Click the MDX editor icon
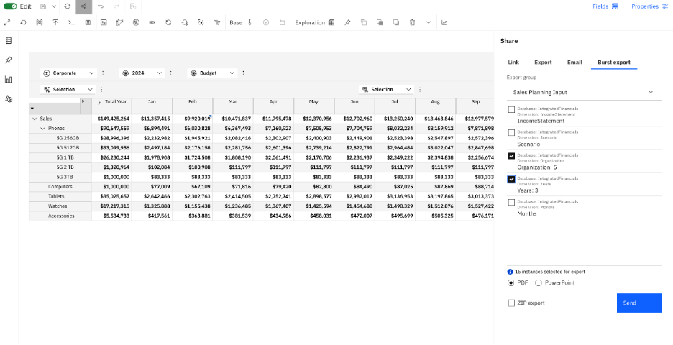673x345 pixels. [x=152, y=23]
